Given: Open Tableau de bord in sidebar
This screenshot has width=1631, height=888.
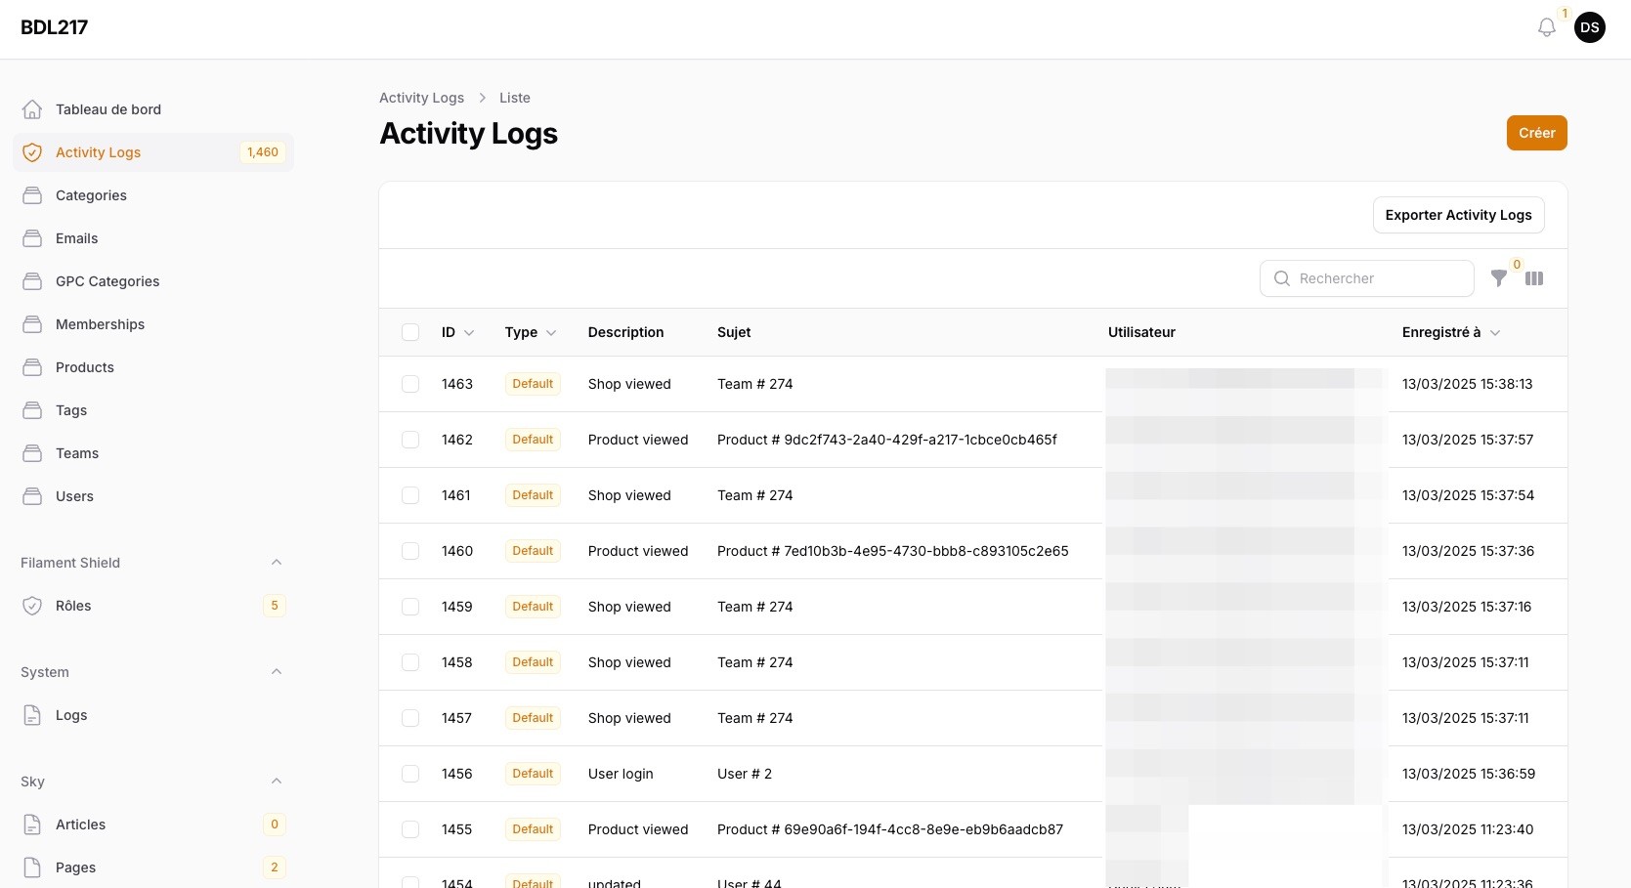Looking at the screenshot, I should (153, 109).
